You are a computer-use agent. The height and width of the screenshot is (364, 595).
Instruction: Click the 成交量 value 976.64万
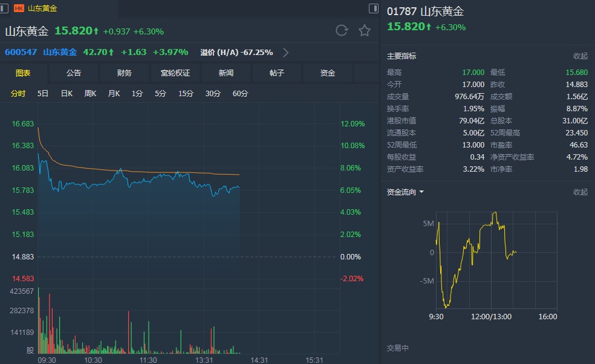[469, 96]
